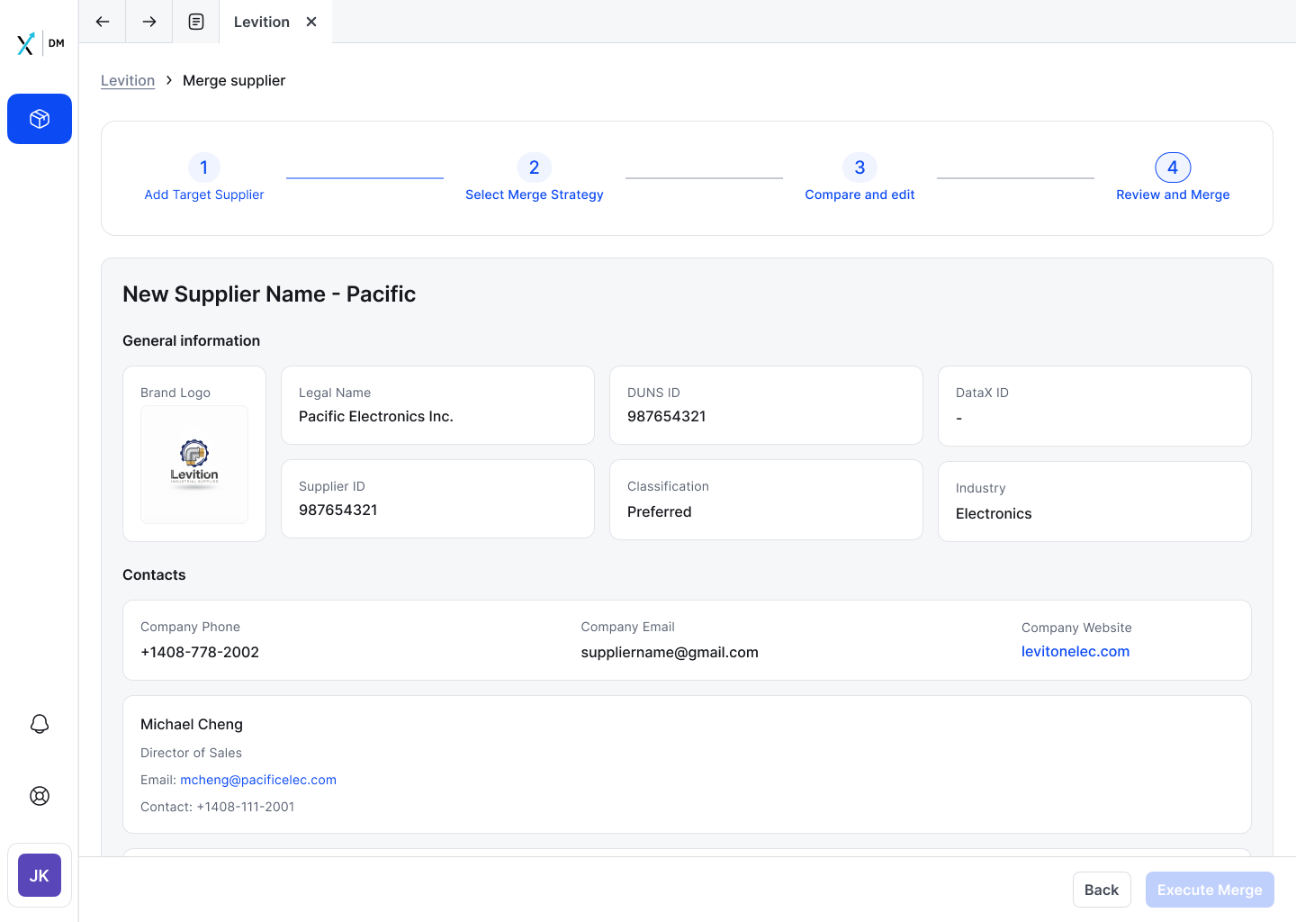Click the Director of Sales title
1296x922 pixels.
click(x=191, y=753)
